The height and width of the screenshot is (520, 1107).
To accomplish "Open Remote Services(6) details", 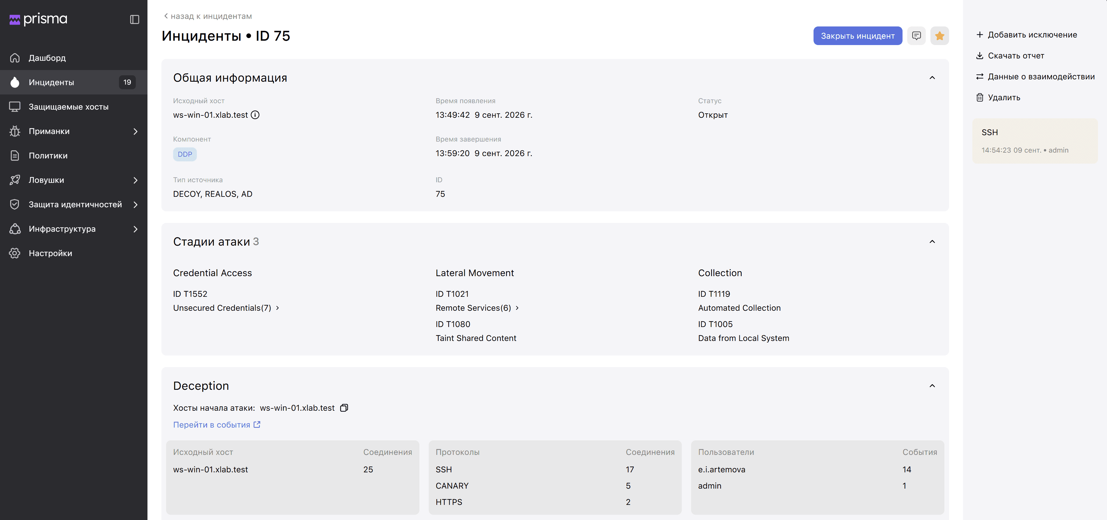I will [477, 308].
